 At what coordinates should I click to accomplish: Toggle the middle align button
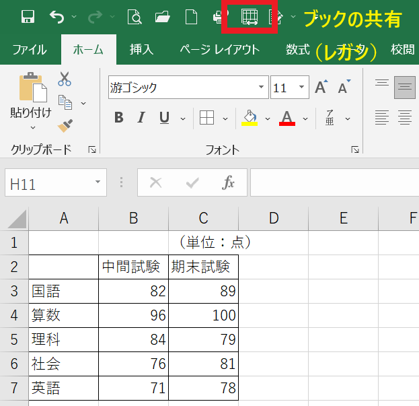[405, 87]
